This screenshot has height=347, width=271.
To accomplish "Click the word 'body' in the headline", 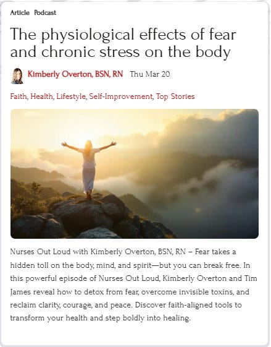I will pyautogui.click(x=212, y=52).
